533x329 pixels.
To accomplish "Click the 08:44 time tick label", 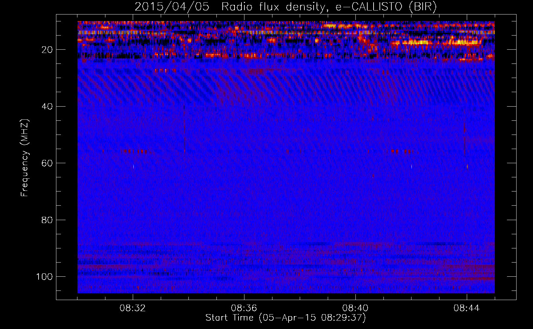I will [466, 308].
